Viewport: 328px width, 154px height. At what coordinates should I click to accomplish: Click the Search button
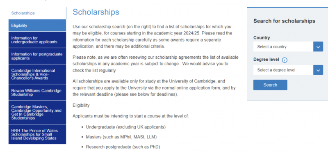click(270, 85)
